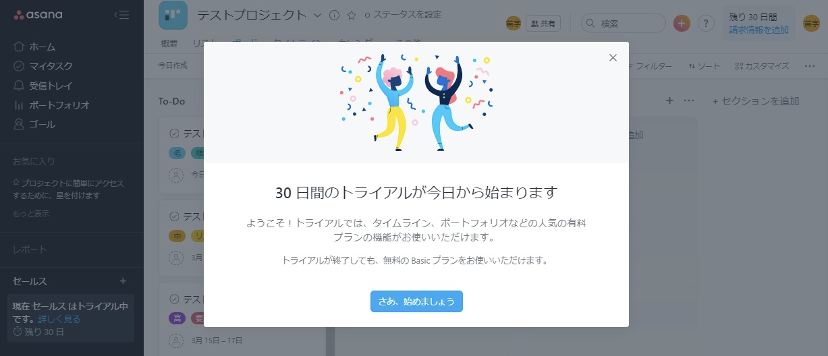Mark first To-Do task card complete

pos(174,133)
